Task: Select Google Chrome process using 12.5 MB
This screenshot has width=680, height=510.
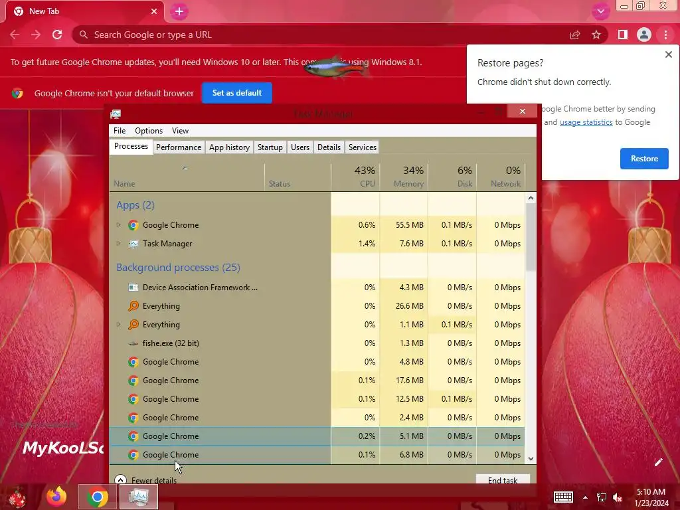Action: pyautogui.click(x=317, y=399)
